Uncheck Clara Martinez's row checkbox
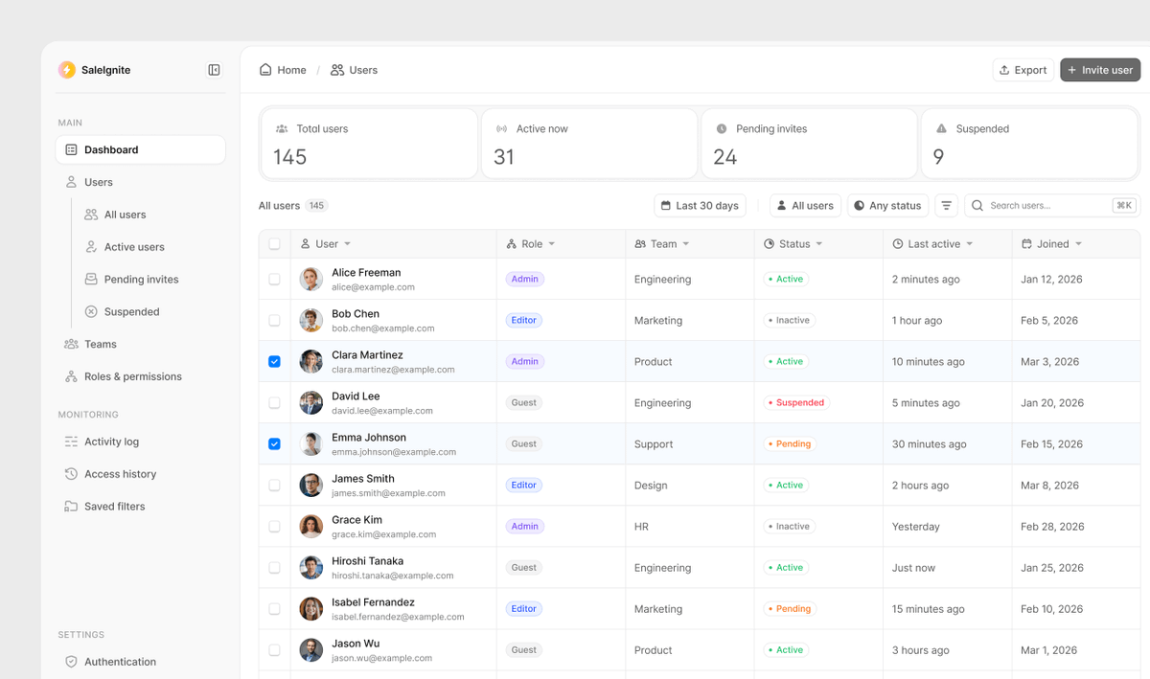1150x679 pixels. click(x=274, y=362)
